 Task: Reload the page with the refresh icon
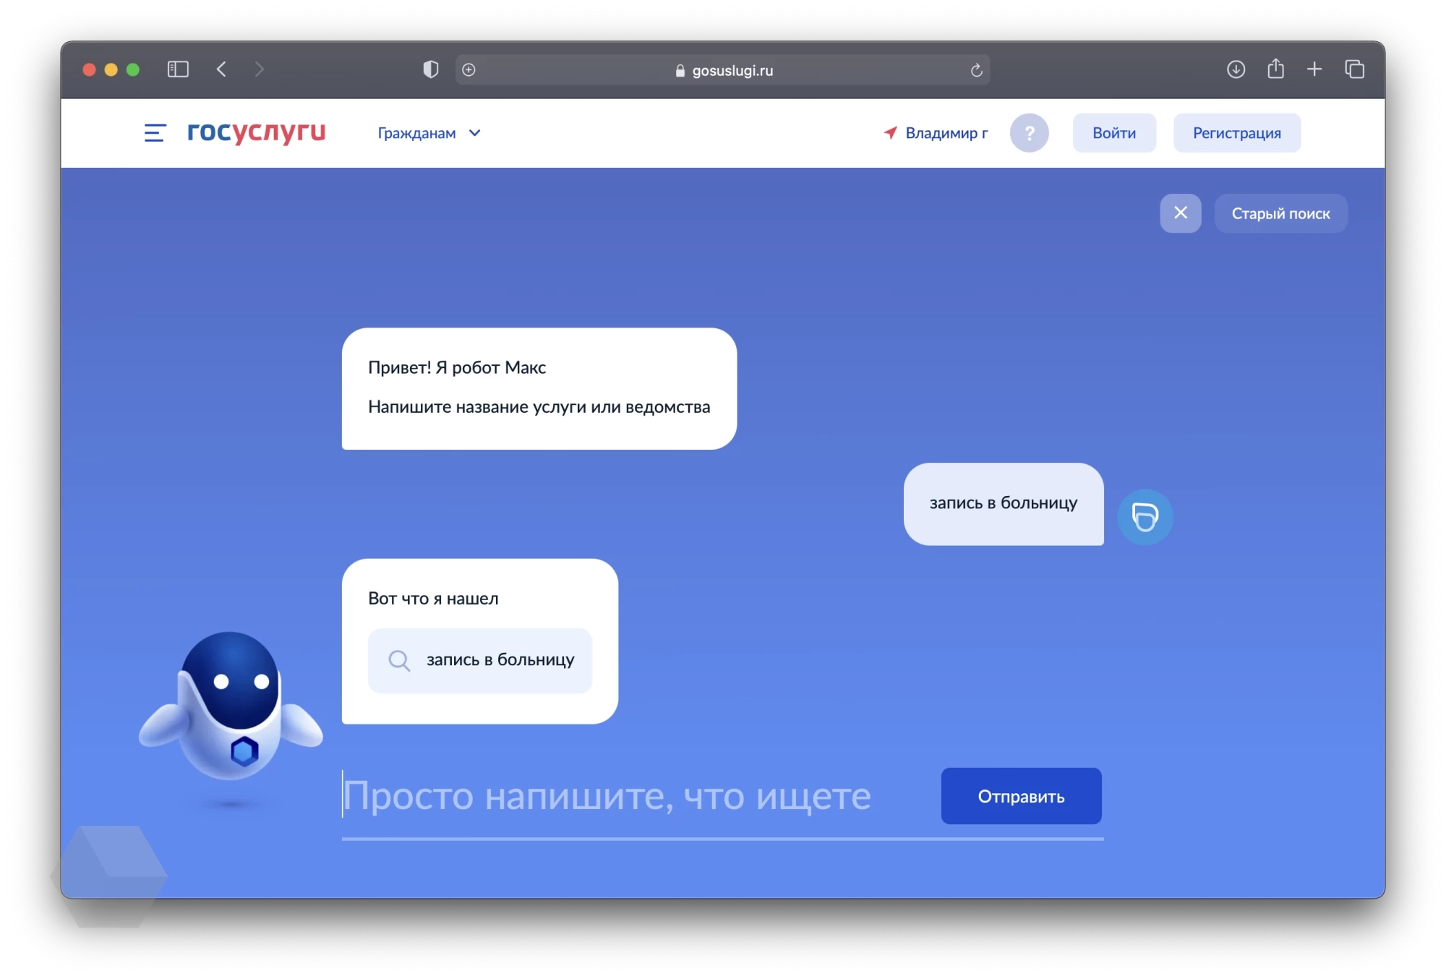click(x=976, y=70)
